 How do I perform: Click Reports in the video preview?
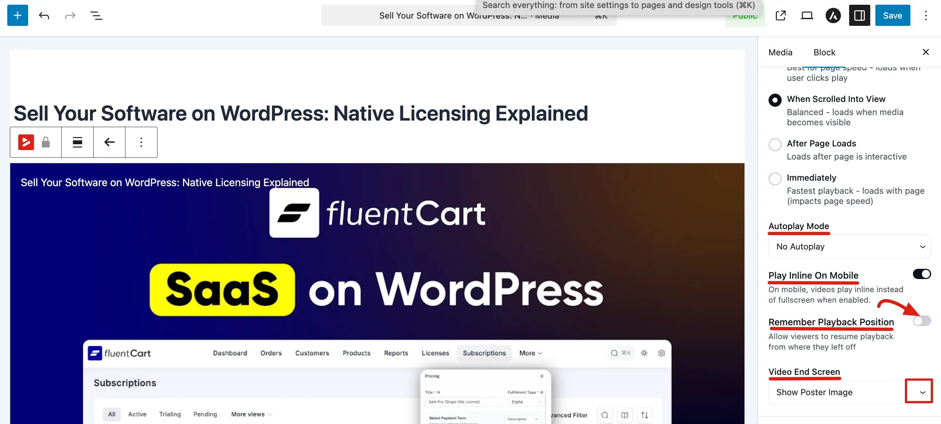click(396, 353)
